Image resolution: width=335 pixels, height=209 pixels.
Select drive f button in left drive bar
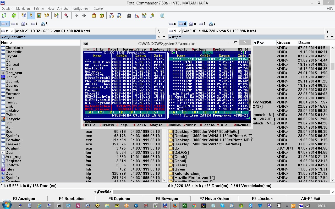(x=34, y=24)
